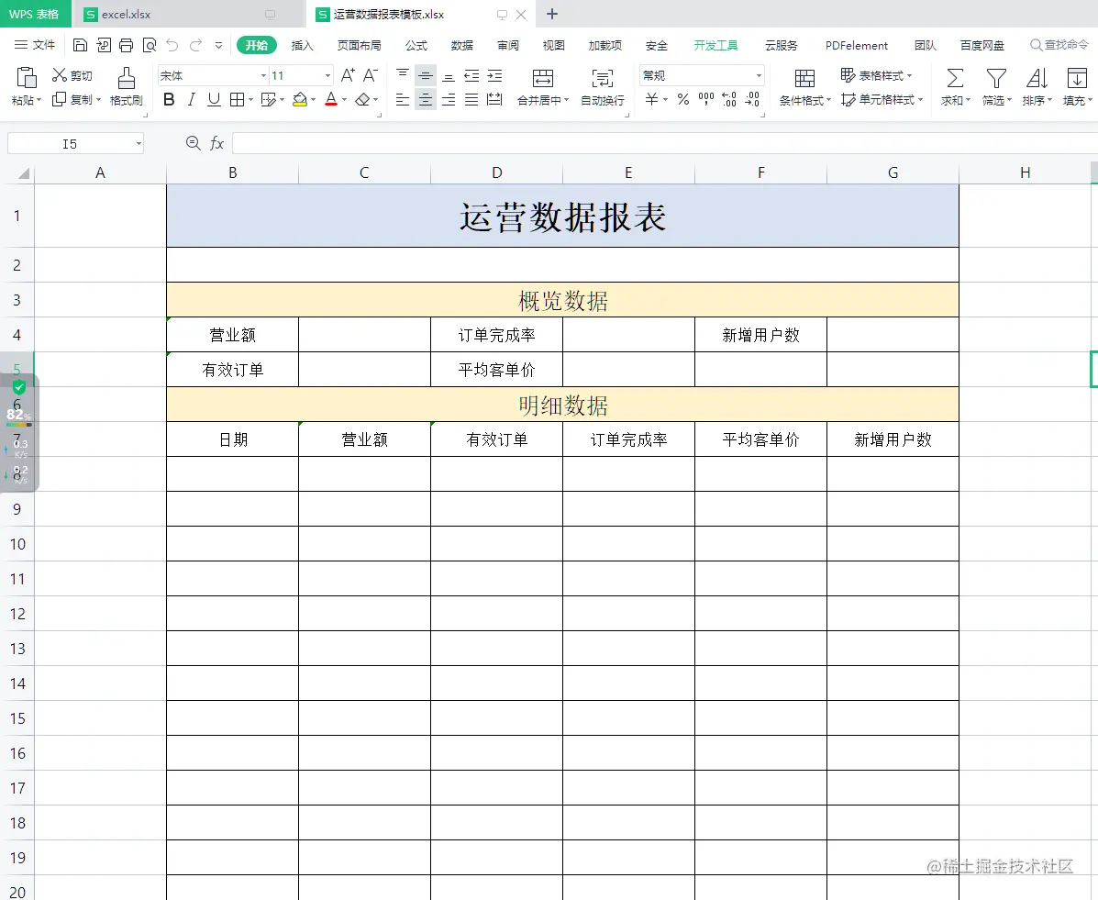Click the Fill (填充) icon

[x=1077, y=78]
